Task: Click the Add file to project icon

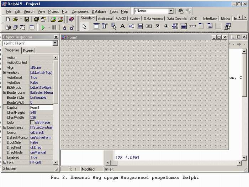Action: pos(53,19)
